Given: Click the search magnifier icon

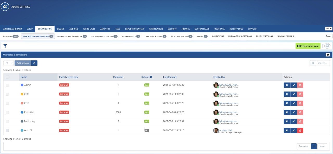Looking at the screenshot, I should [x=313, y=63].
